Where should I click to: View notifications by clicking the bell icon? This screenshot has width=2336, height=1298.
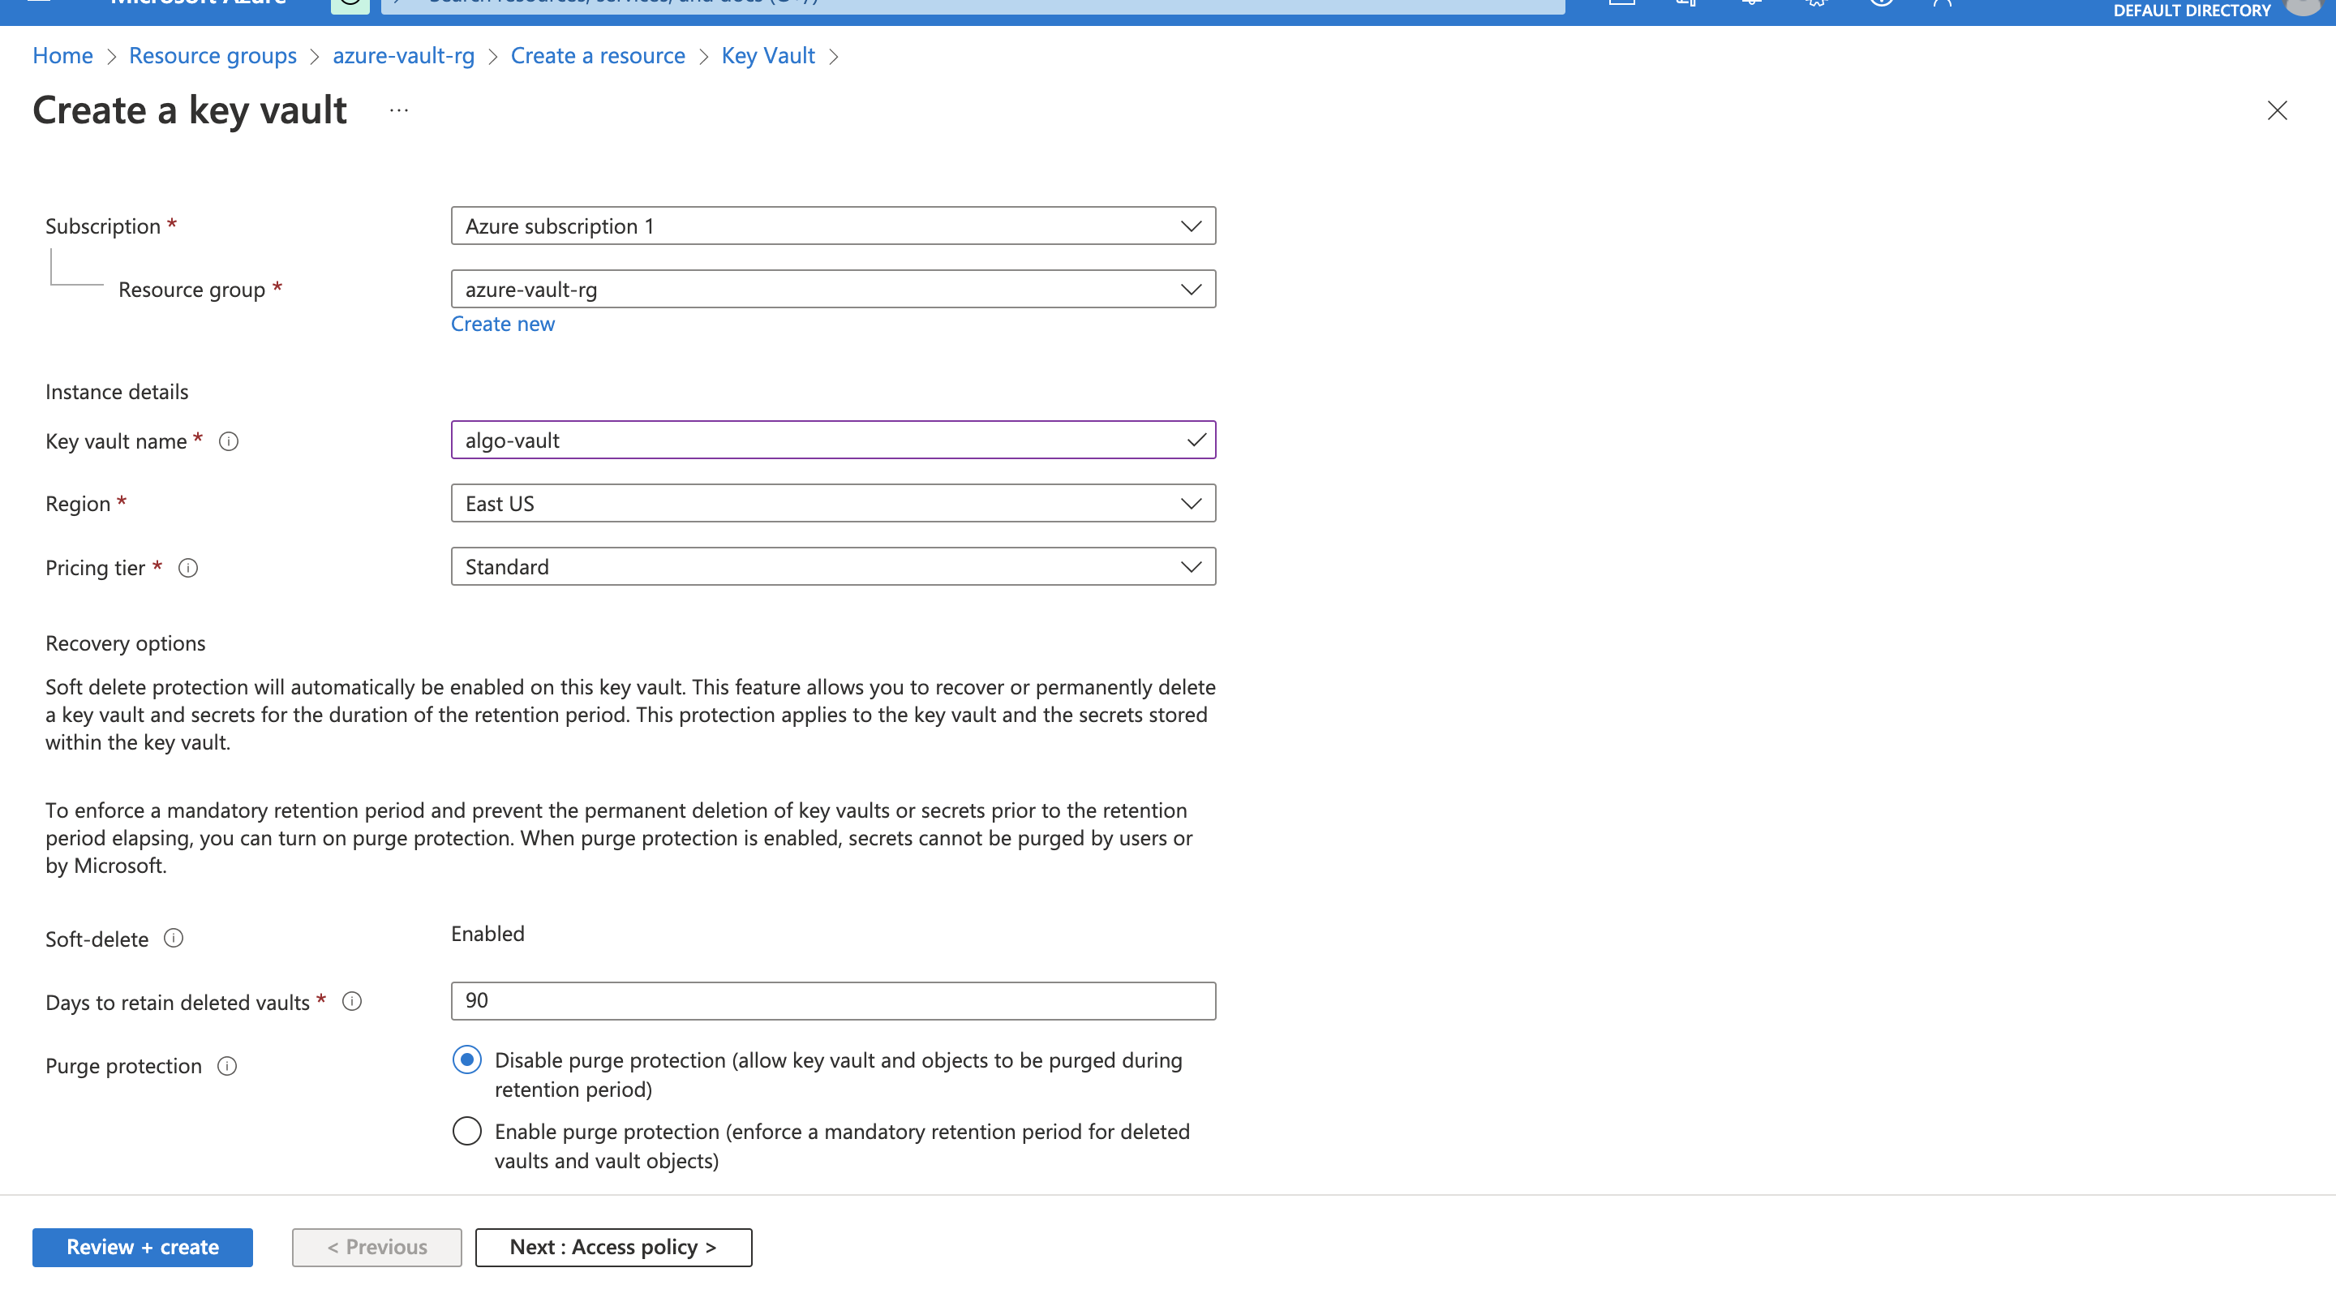1750,5
